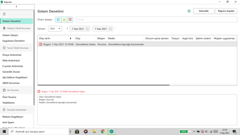
Task: Sort by Müşteri uygulaması column header
Action: pyautogui.click(x=224, y=38)
